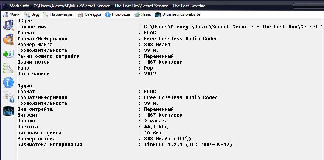
Task: Click the 1067 Кбит/сек value in Битрейт row
Action: point(163,115)
